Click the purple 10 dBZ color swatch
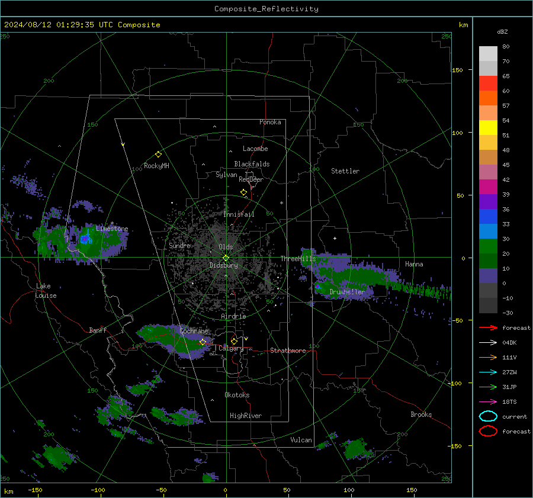 click(488, 275)
